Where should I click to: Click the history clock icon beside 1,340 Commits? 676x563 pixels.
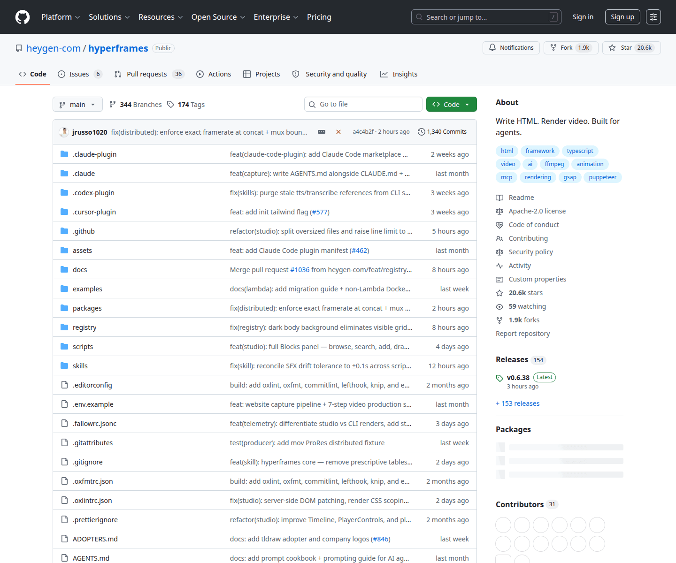click(421, 132)
